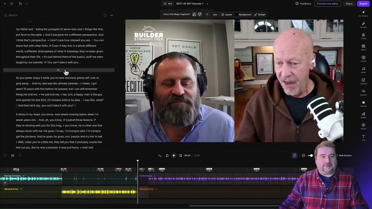Click the transcript line "It sticks in my head"
The width and height of the screenshot is (372, 209).
[x=28, y=114]
